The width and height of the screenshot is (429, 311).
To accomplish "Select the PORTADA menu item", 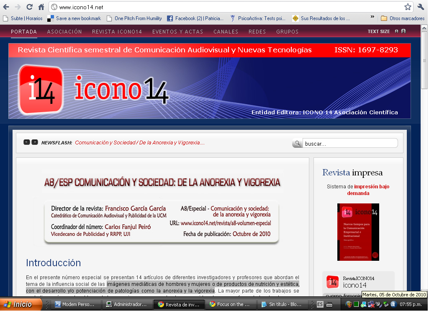I will pos(24,32).
